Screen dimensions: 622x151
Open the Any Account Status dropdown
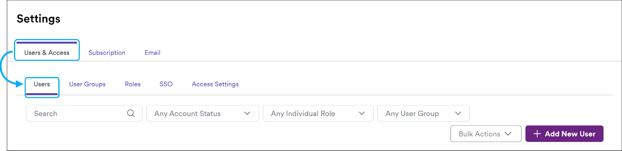(203, 113)
